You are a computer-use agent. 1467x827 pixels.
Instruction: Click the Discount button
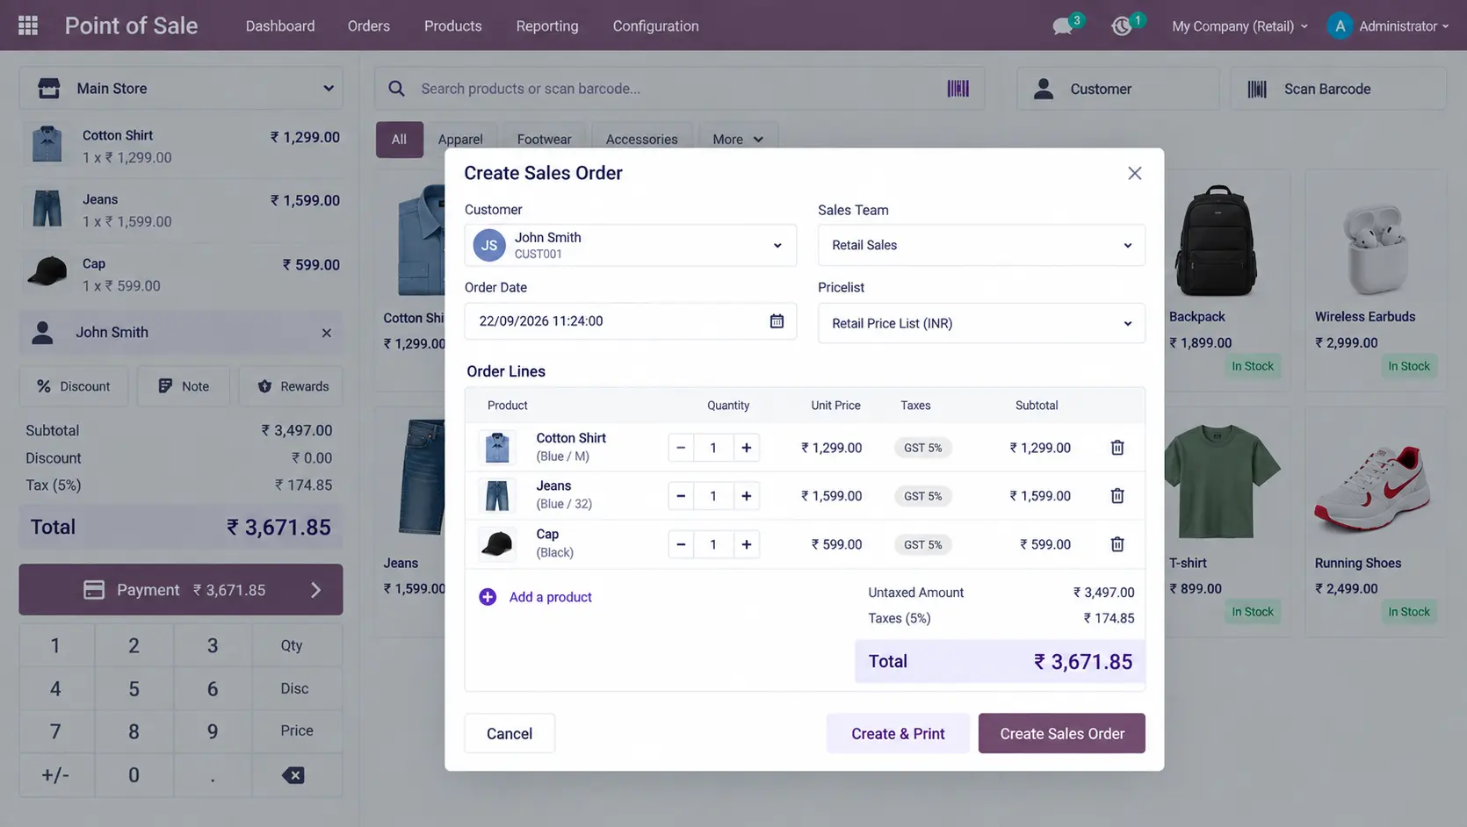pos(74,386)
